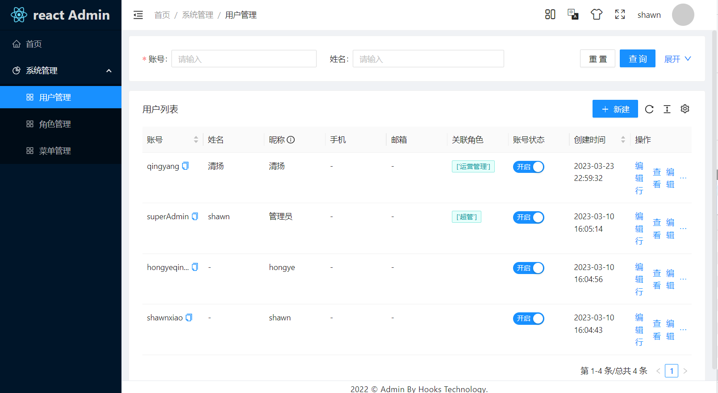Select page 1 in pagination

(672, 371)
